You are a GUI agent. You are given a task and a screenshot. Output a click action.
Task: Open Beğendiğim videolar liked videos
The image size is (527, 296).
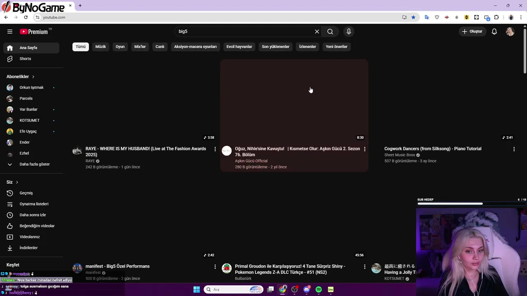pyautogui.click(x=31, y=226)
